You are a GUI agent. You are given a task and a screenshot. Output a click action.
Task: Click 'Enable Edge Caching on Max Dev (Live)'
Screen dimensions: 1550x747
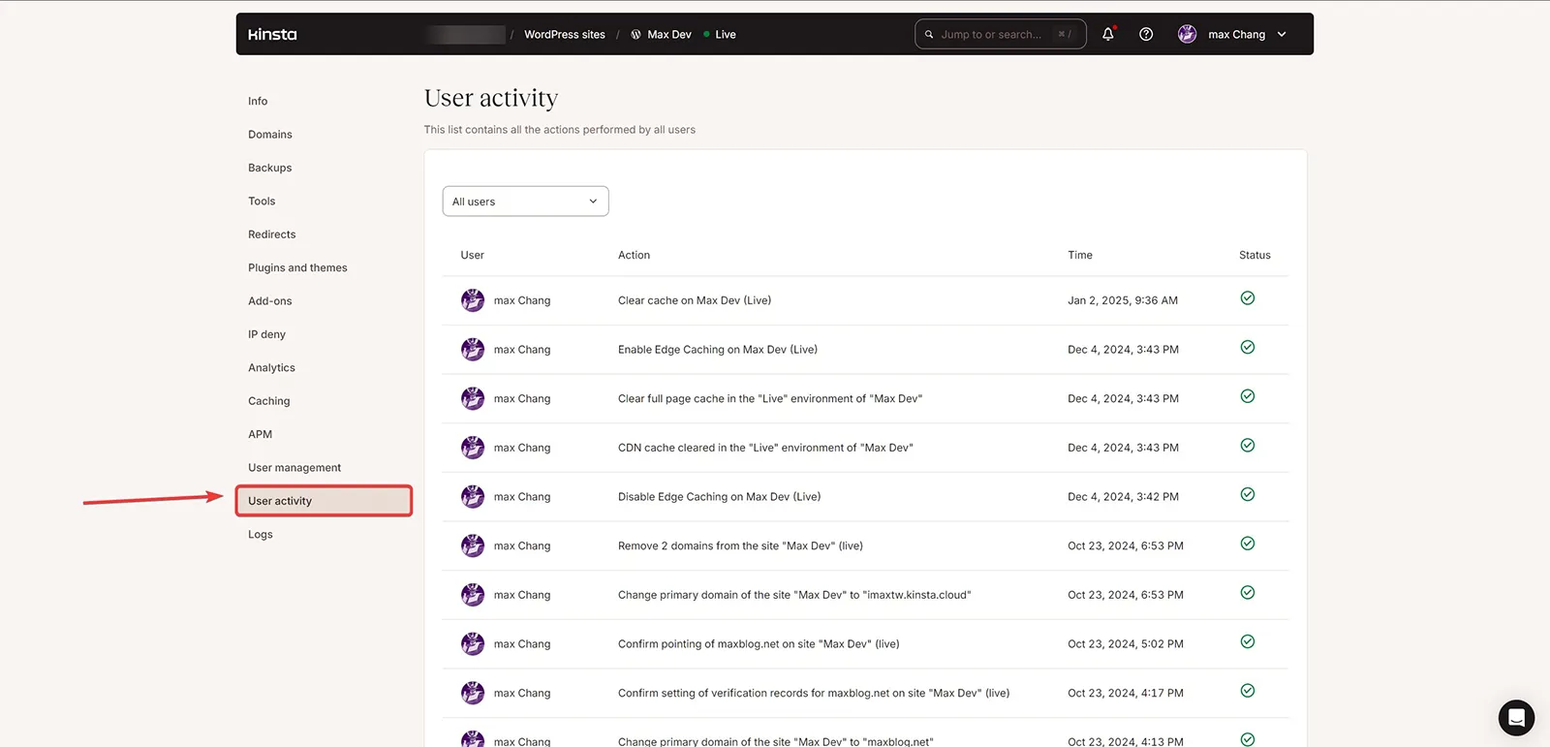click(x=718, y=350)
